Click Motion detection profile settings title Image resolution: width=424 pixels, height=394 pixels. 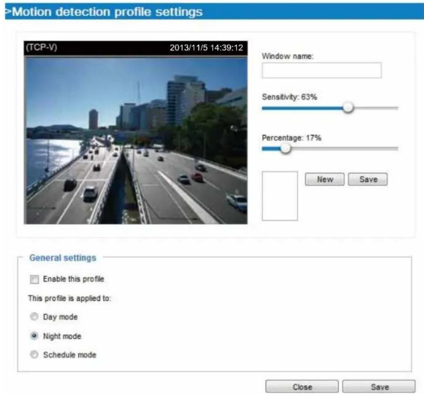tap(108, 12)
